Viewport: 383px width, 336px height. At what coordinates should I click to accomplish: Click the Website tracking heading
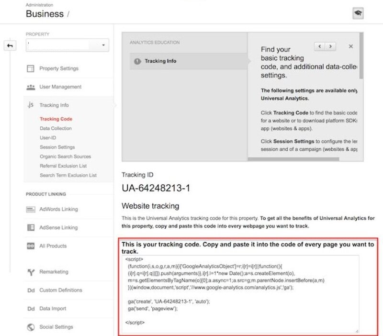coord(150,206)
